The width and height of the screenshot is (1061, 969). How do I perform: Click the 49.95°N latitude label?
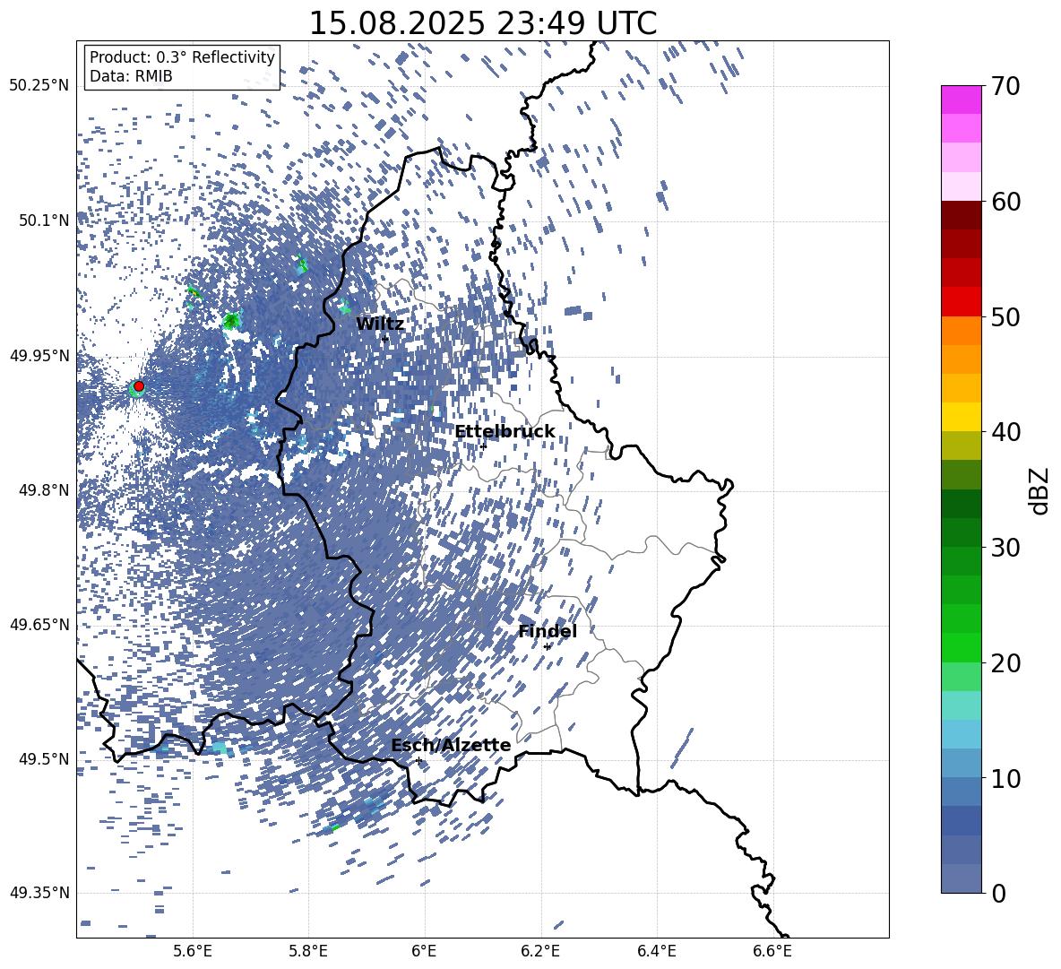39,355
